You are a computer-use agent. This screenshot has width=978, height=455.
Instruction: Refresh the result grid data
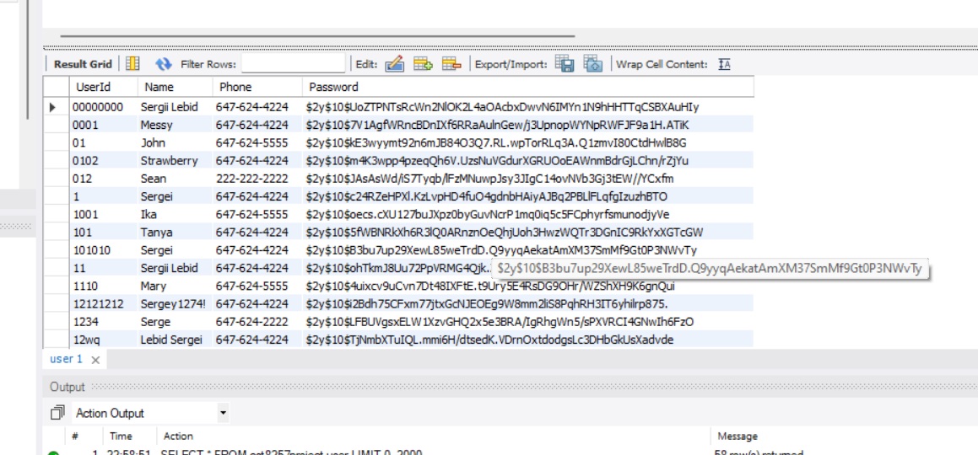click(164, 64)
